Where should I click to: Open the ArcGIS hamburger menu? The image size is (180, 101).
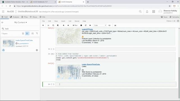point(3,12)
